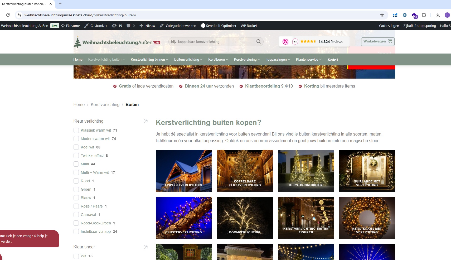Enable the Koel wit filter checkbox
This screenshot has width=451, height=260.
pos(76,147)
